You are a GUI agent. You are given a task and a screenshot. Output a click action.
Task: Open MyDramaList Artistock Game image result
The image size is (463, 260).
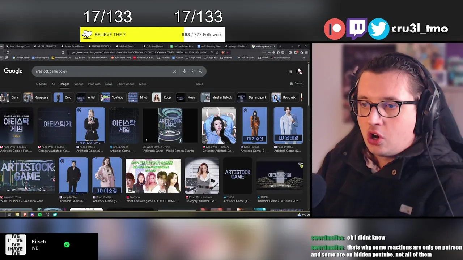[124, 125]
